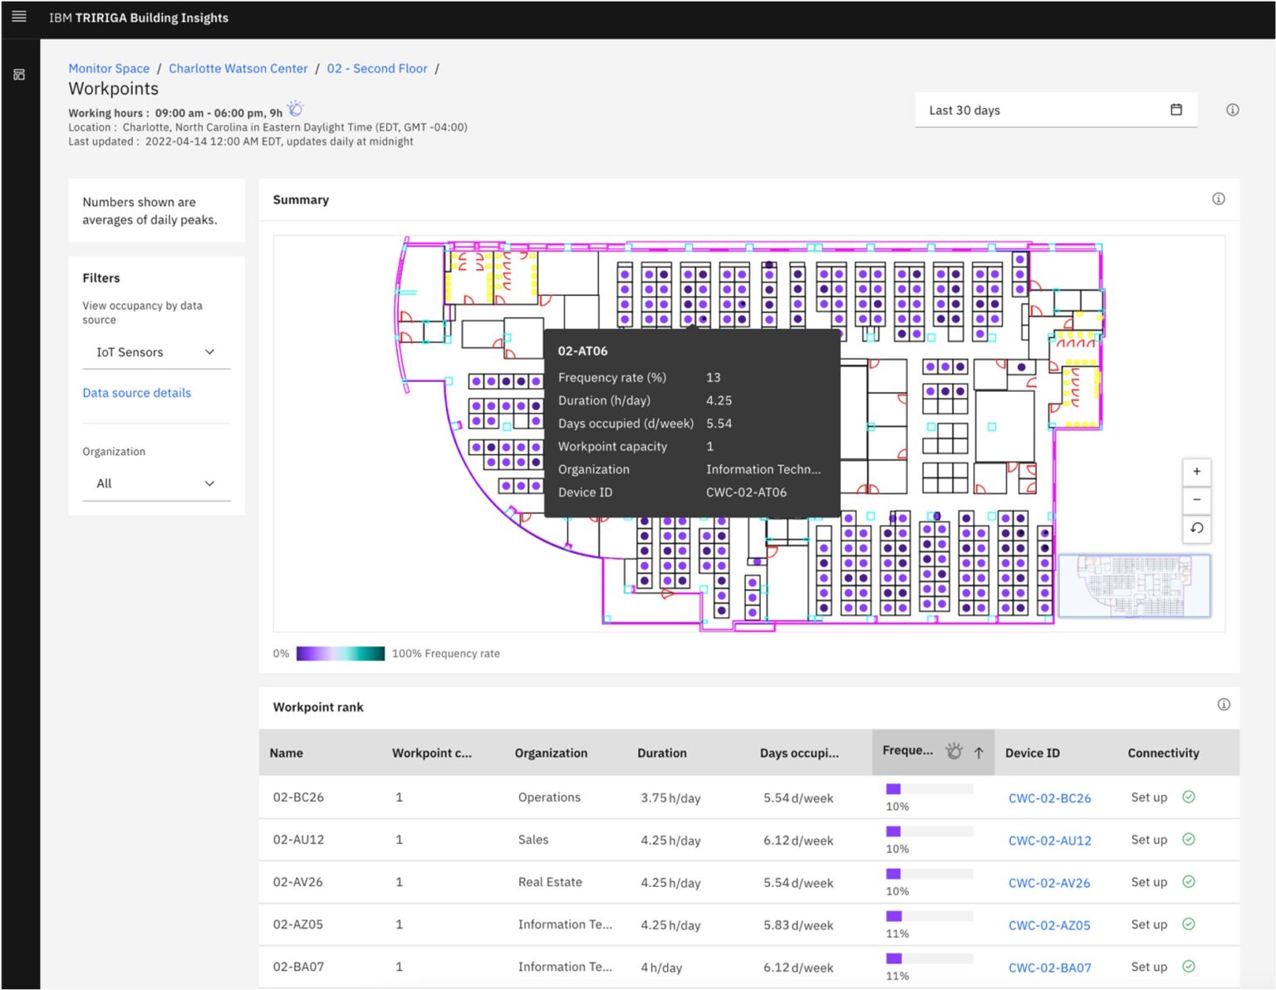1276x990 pixels.
Task: Click the floor plan minimap thumbnail
Action: tap(1136, 586)
